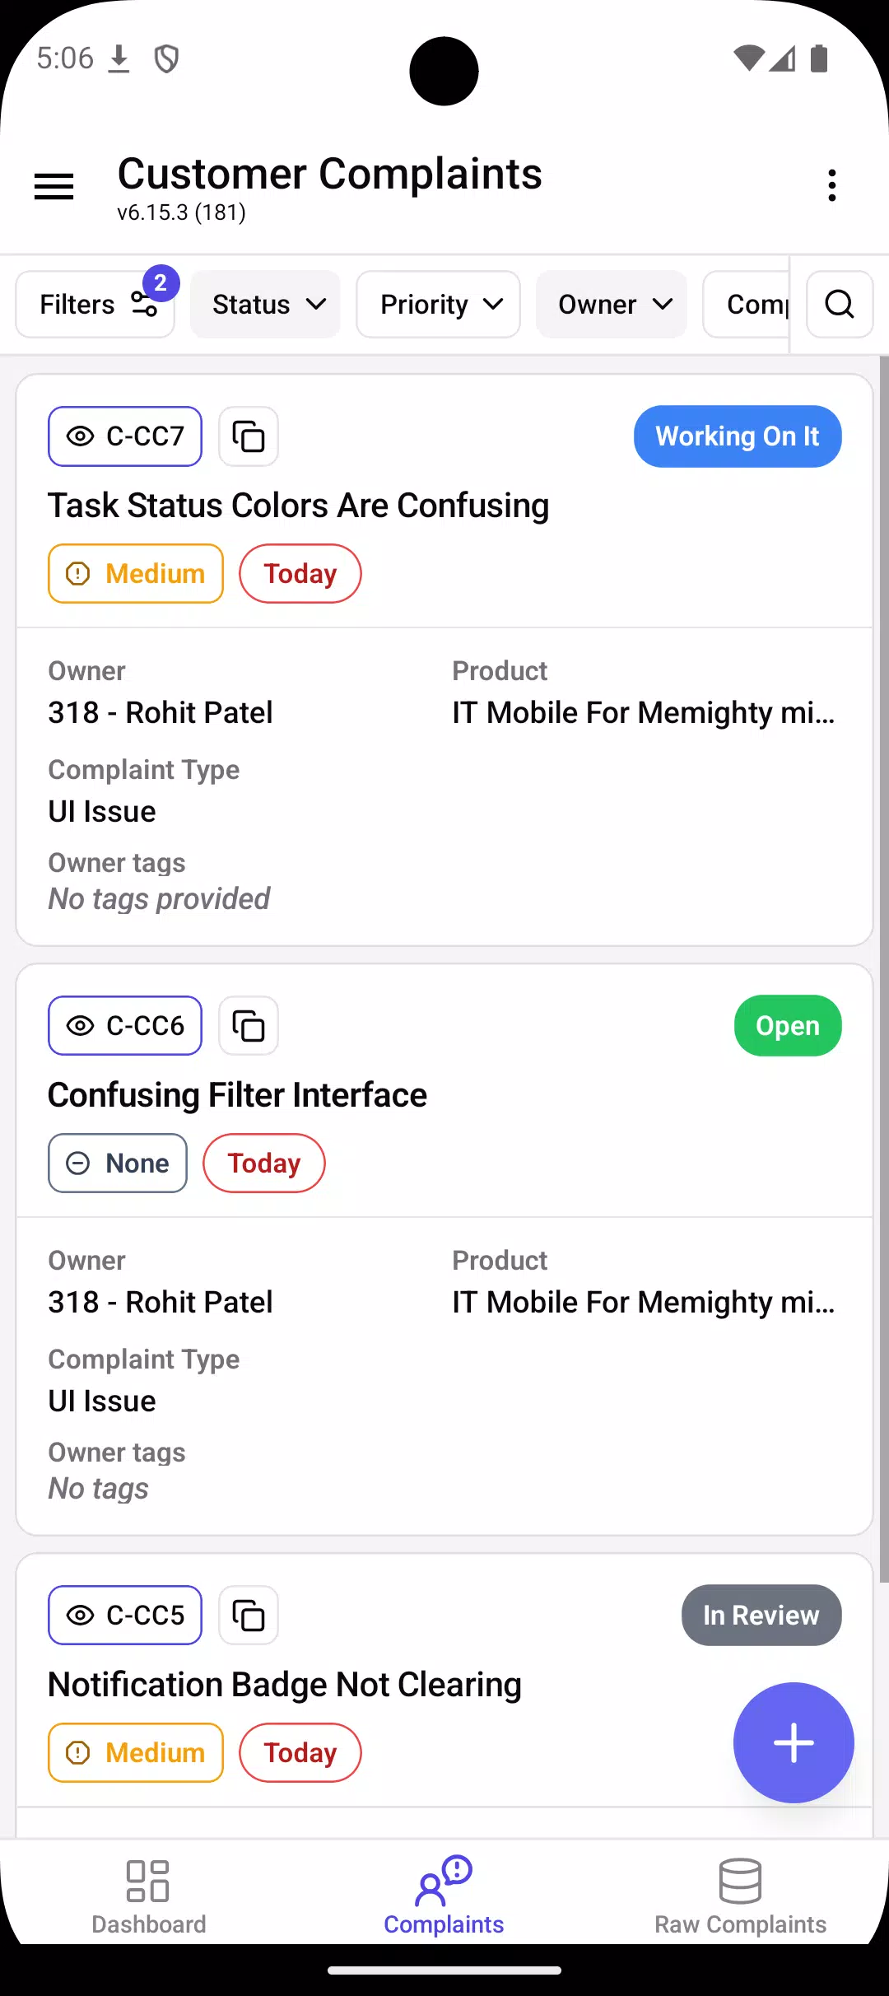Open the hamburger navigation menu

[x=54, y=186]
